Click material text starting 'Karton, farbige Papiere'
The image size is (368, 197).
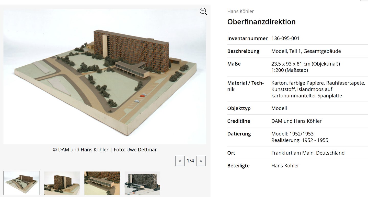point(318,89)
